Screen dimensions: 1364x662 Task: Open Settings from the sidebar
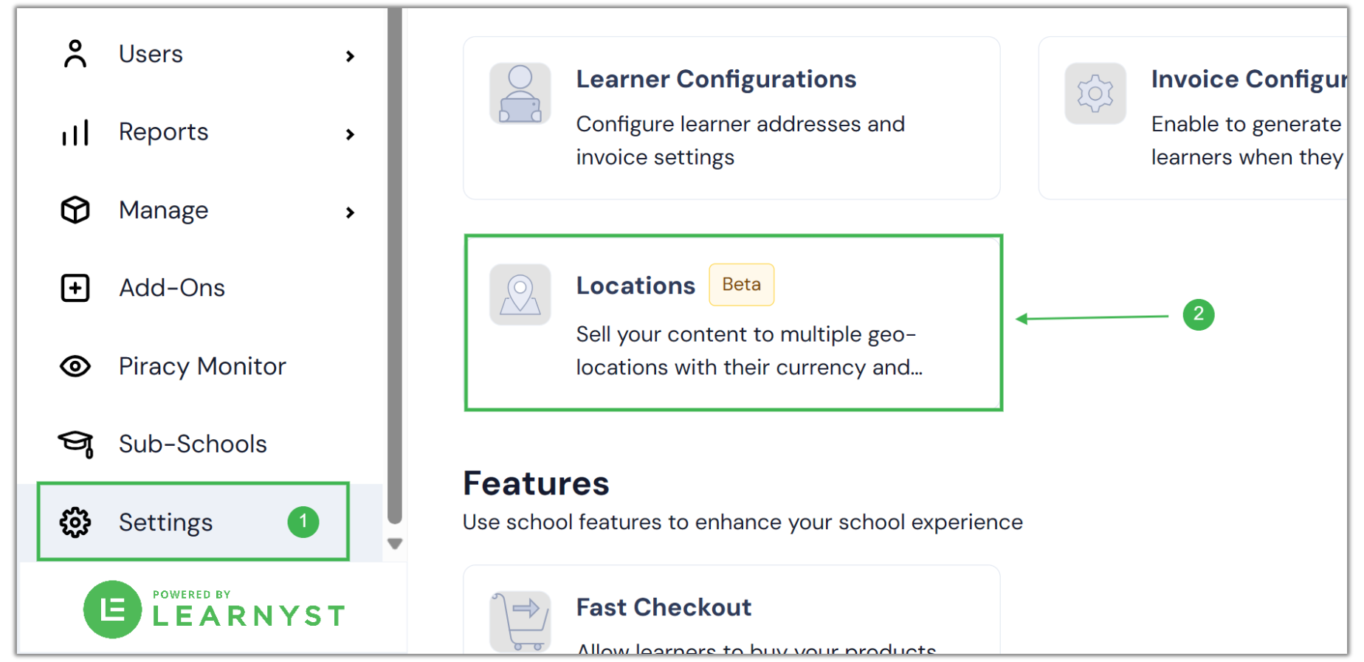pyautogui.click(x=165, y=522)
